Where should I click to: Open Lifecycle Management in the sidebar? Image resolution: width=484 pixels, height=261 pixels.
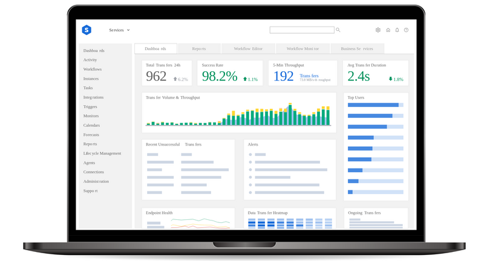pos(102,153)
